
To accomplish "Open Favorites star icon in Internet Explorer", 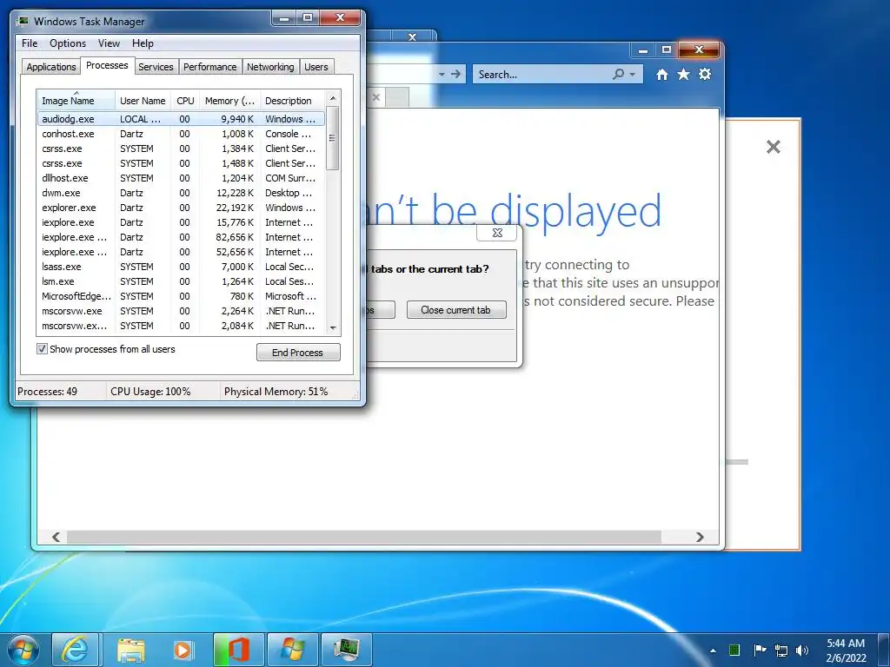I will coord(683,75).
